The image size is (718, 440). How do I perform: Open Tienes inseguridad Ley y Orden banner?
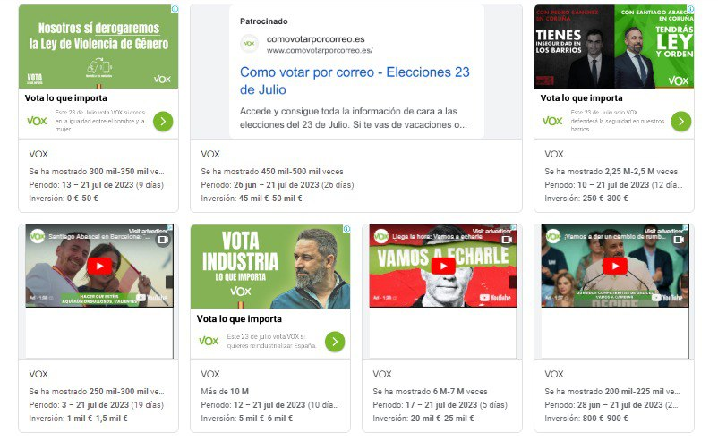pos(614,47)
